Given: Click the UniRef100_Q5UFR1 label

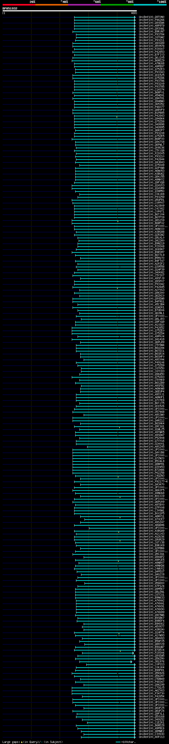Looking at the screenshot, I should click(151, 200).
